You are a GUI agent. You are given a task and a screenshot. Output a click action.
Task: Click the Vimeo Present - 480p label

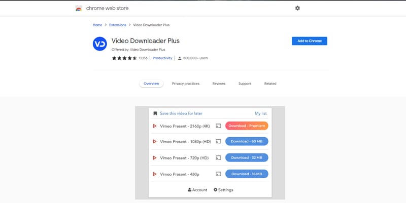tap(180, 174)
